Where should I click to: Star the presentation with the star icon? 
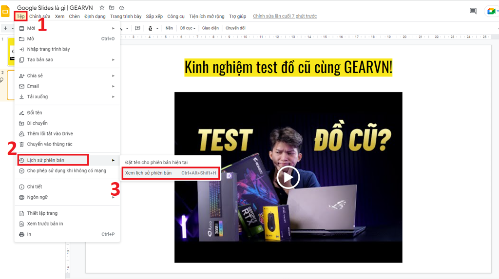102,8
